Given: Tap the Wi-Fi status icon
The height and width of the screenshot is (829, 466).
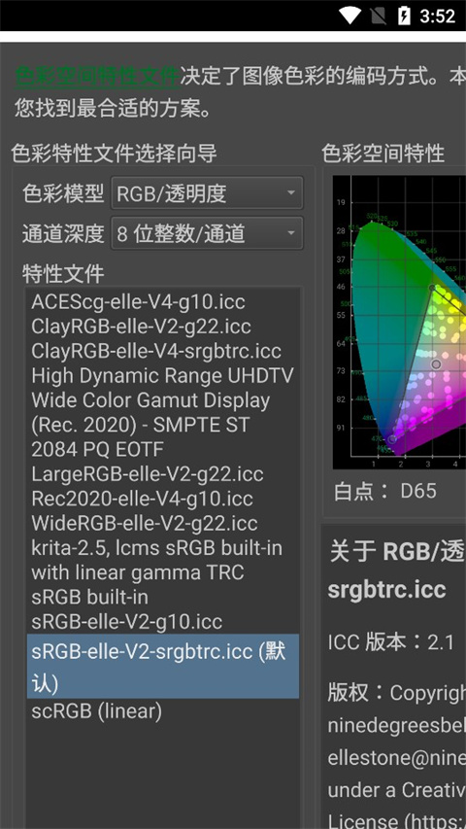Looking at the screenshot, I should 349,16.
